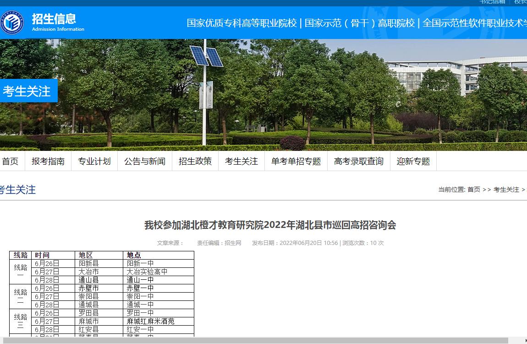Click 考生关注 section heading below navigation
The height and width of the screenshot is (344, 527).
(17, 189)
